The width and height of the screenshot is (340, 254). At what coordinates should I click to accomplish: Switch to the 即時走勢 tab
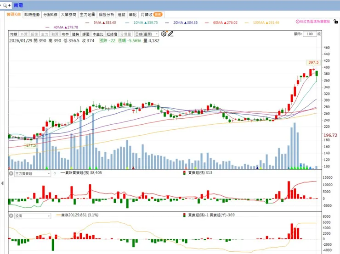point(32,15)
